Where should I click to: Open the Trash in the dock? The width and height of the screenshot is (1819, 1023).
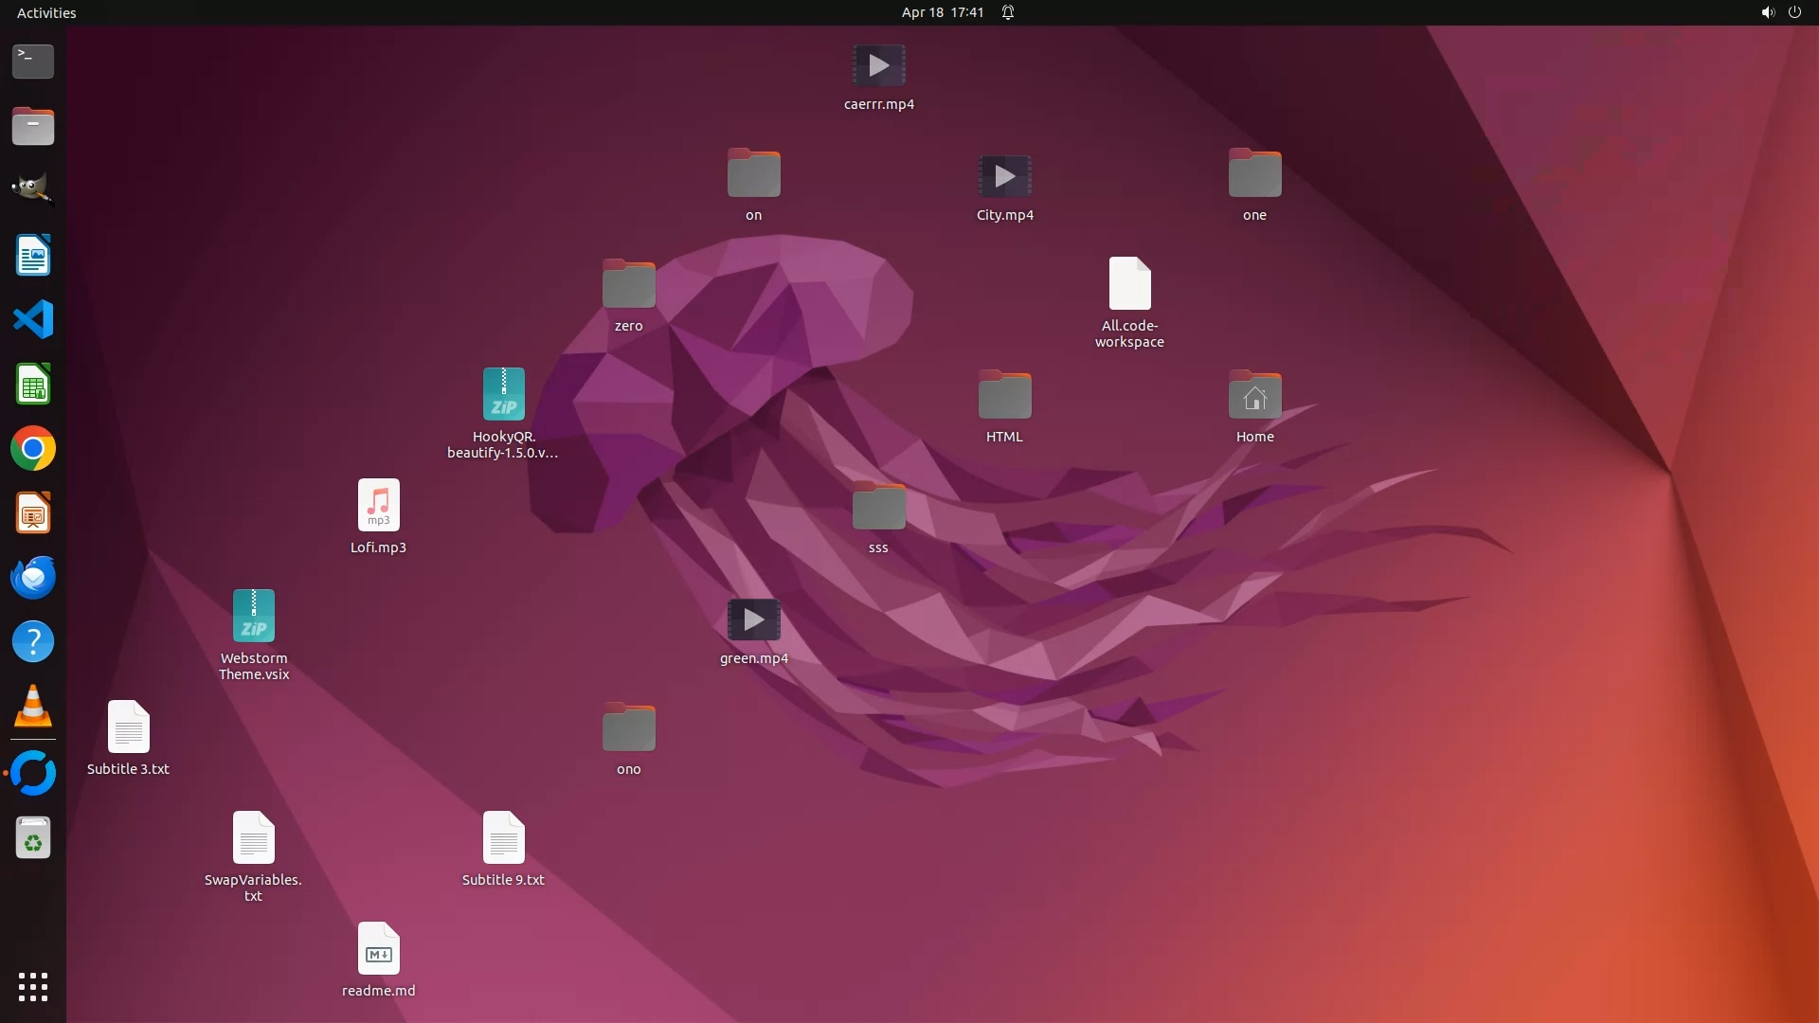tap(33, 838)
